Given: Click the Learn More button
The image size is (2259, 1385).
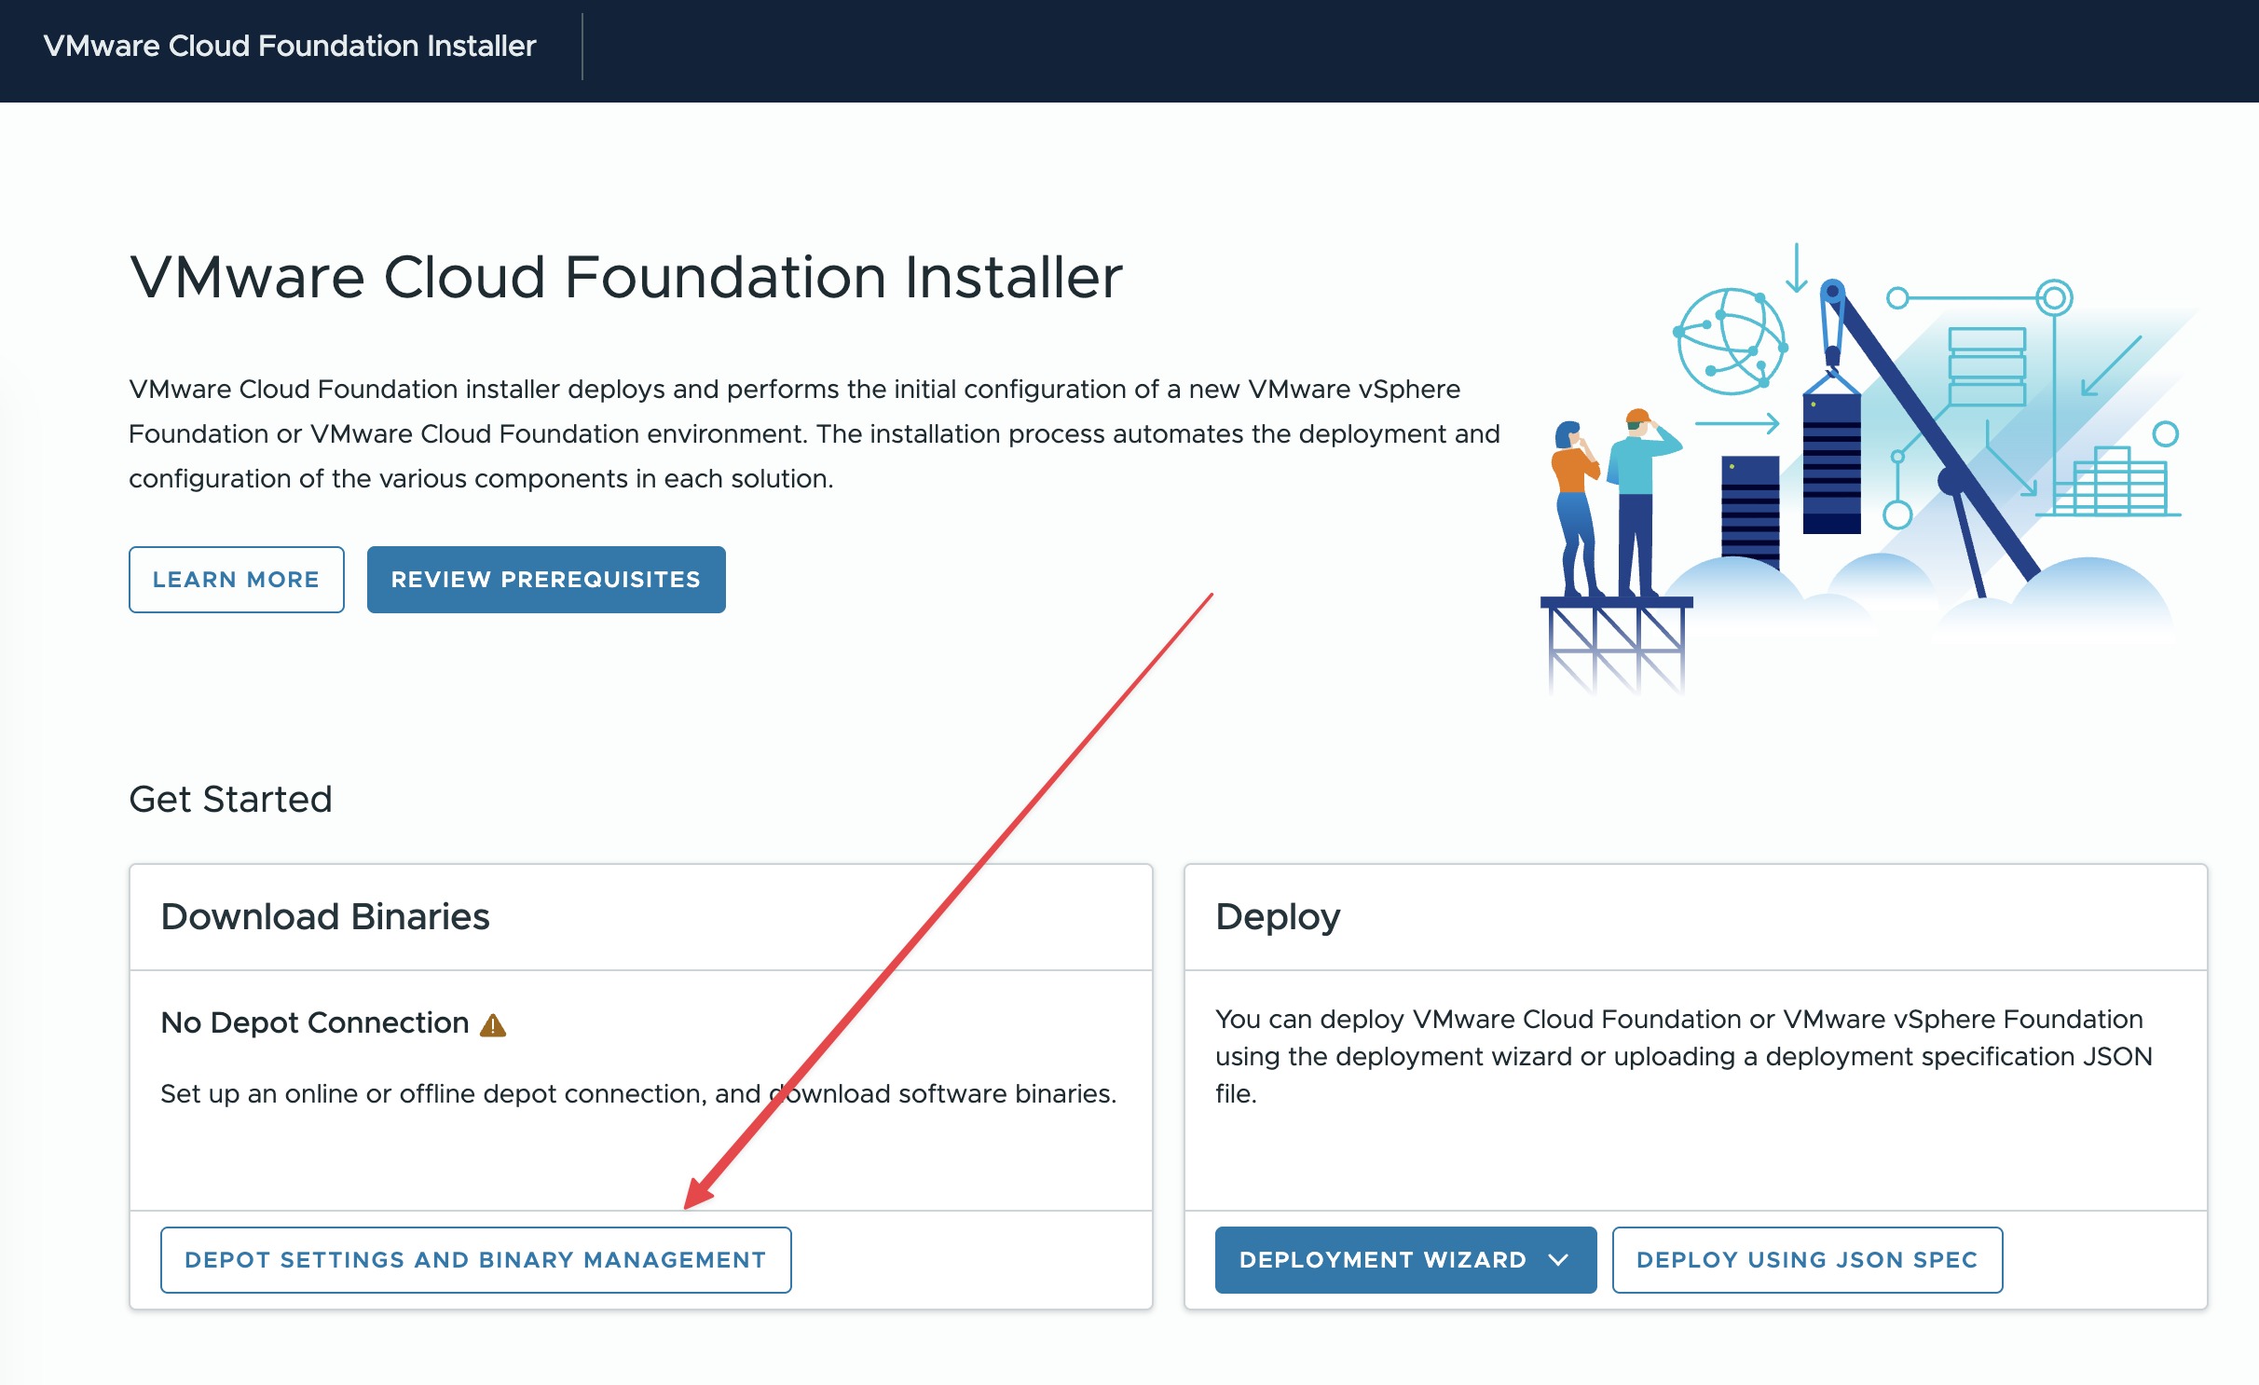Looking at the screenshot, I should pyautogui.click(x=236, y=580).
